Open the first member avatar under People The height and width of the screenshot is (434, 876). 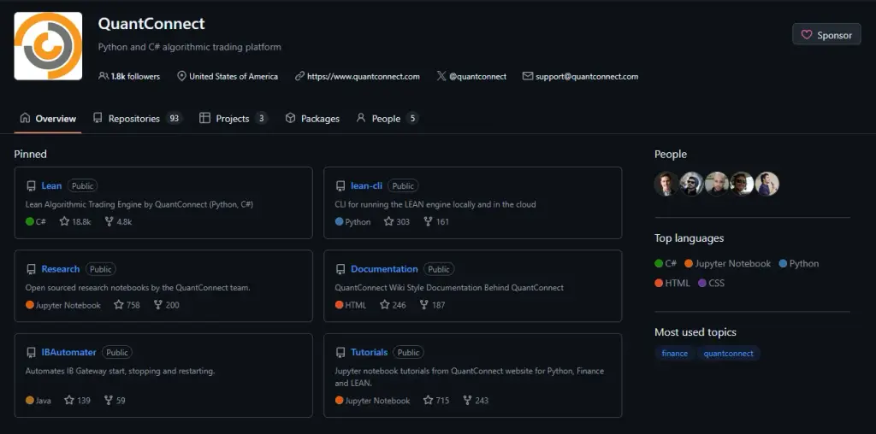[666, 184]
